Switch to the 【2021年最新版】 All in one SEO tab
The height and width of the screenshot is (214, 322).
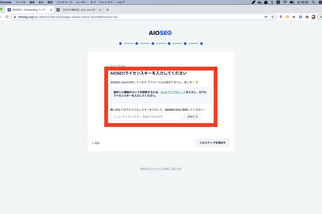(x=79, y=10)
